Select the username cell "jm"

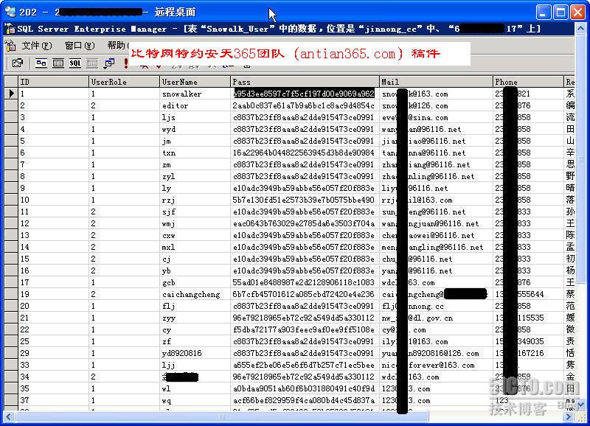pos(195,141)
